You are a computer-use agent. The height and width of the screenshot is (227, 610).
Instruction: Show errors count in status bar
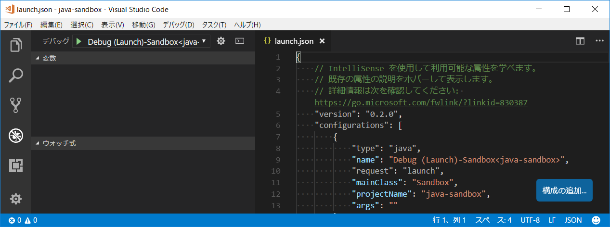click(15, 221)
